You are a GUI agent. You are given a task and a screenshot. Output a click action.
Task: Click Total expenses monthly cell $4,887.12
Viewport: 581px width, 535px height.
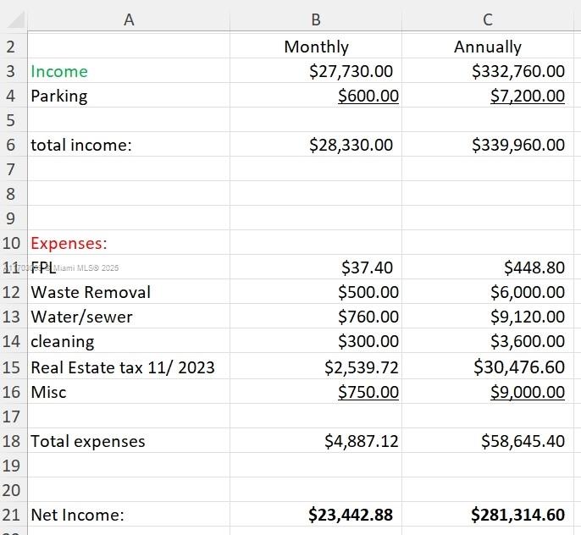(361, 442)
